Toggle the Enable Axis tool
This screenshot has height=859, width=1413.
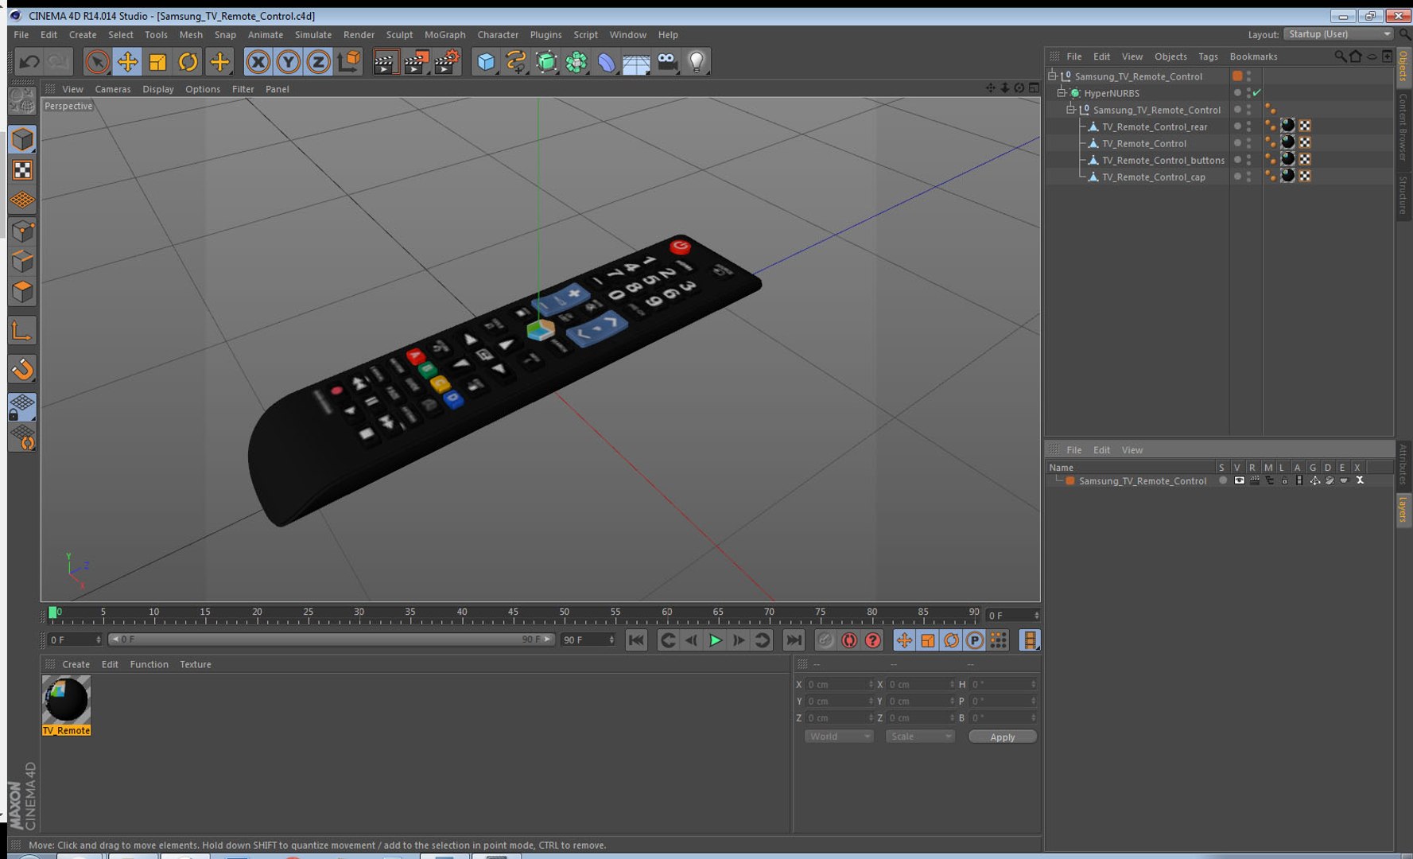(x=22, y=330)
